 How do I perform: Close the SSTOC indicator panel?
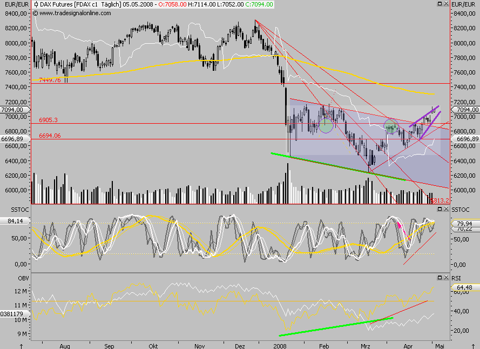(x=446, y=209)
